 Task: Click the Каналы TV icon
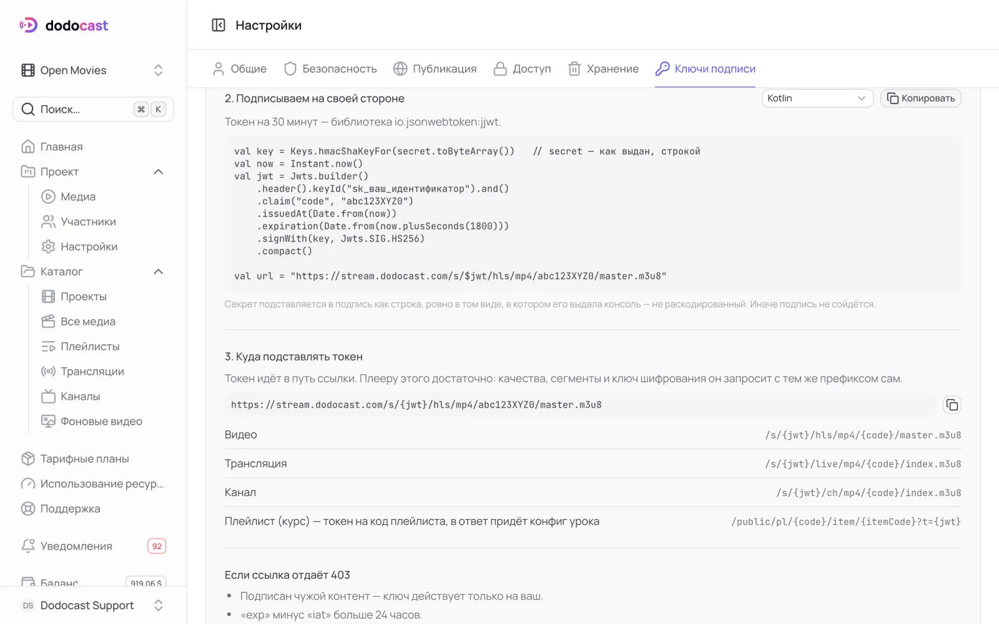tap(48, 396)
